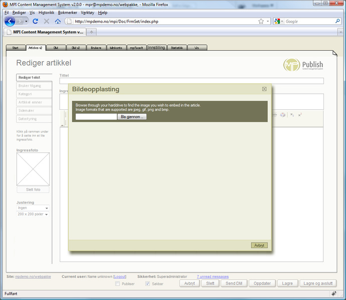Toggle the Publiser checkbox
The height and width of the screenshot is (300, 346).
point(118,283)
